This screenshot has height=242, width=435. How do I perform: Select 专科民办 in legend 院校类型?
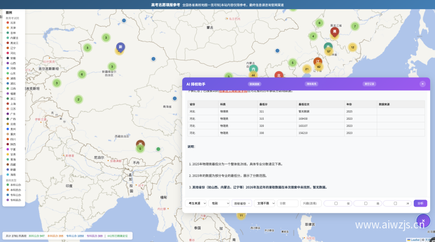click(14, 200)
